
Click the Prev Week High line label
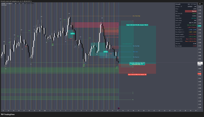(136, 16)
